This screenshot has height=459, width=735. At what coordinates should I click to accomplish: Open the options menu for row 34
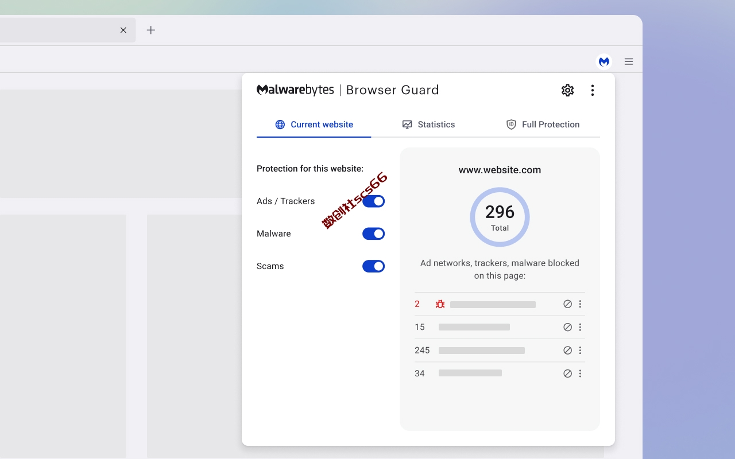(x=580, y=374)
